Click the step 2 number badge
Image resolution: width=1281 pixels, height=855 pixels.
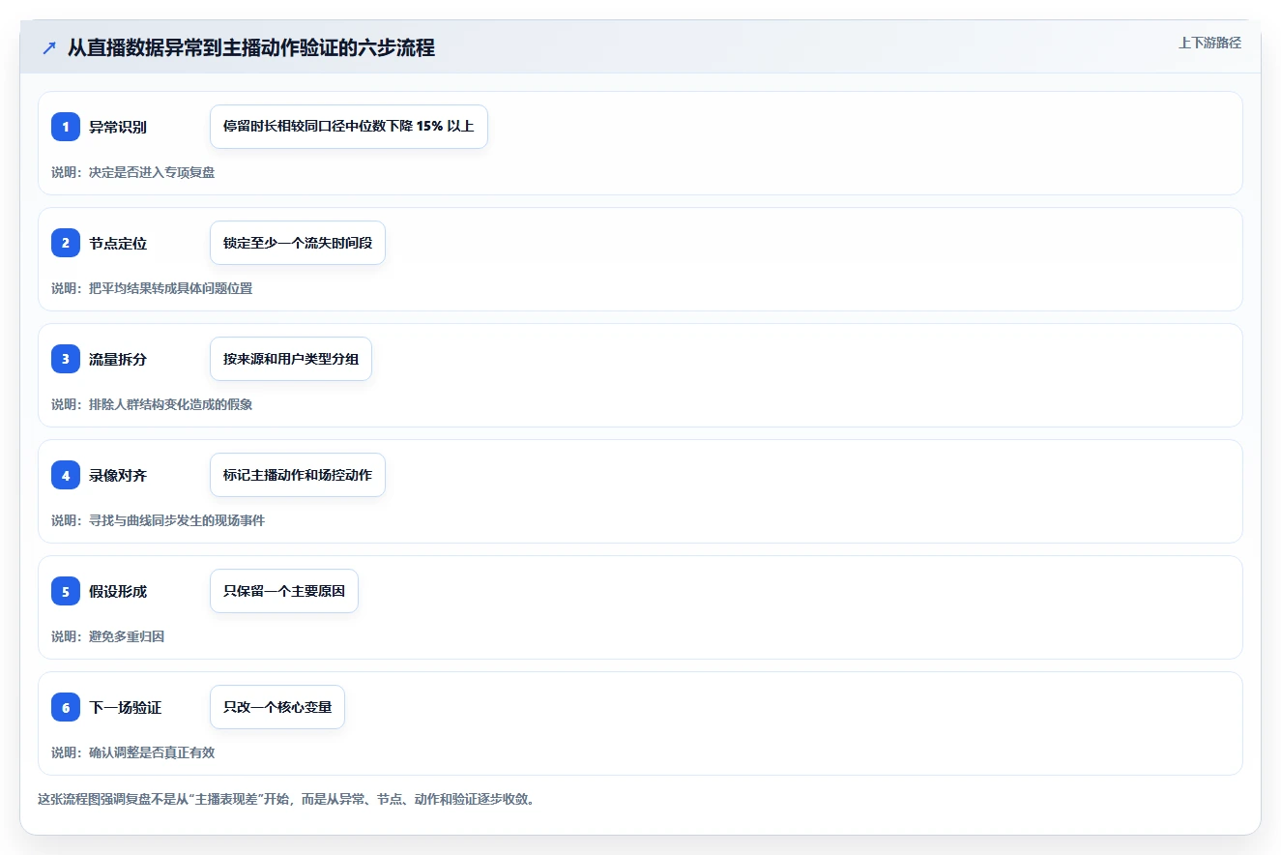point(66,243)
